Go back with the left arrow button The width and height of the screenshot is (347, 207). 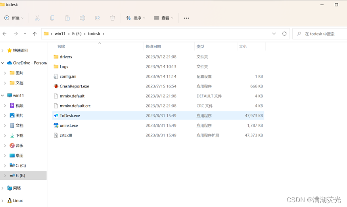[4, 34]
